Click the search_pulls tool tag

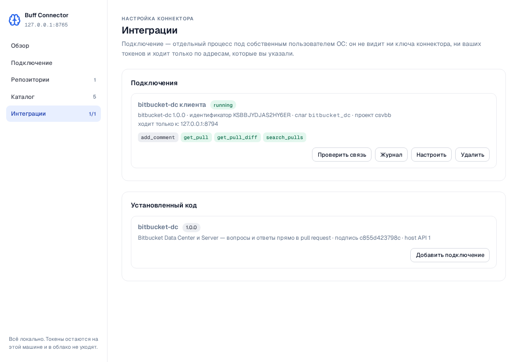pyautogui.click(x=285, y=137)
